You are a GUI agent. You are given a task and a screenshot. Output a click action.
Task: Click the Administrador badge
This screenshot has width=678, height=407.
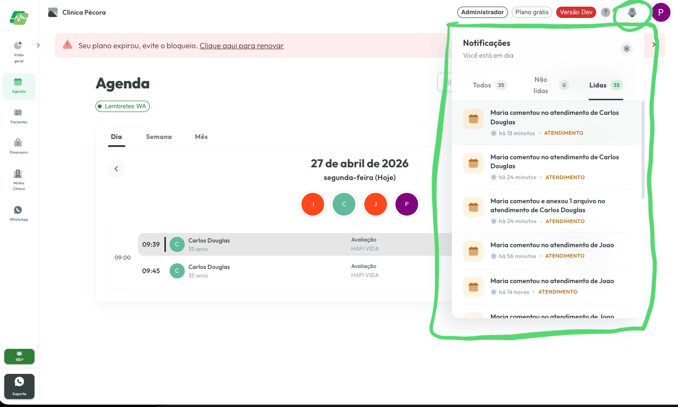coord(482,12)
